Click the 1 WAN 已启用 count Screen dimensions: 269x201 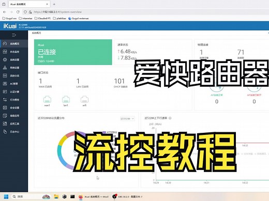coord(40,81)
